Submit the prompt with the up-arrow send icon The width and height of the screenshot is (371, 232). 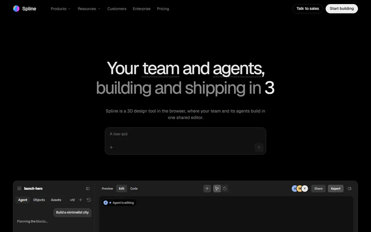259,147
